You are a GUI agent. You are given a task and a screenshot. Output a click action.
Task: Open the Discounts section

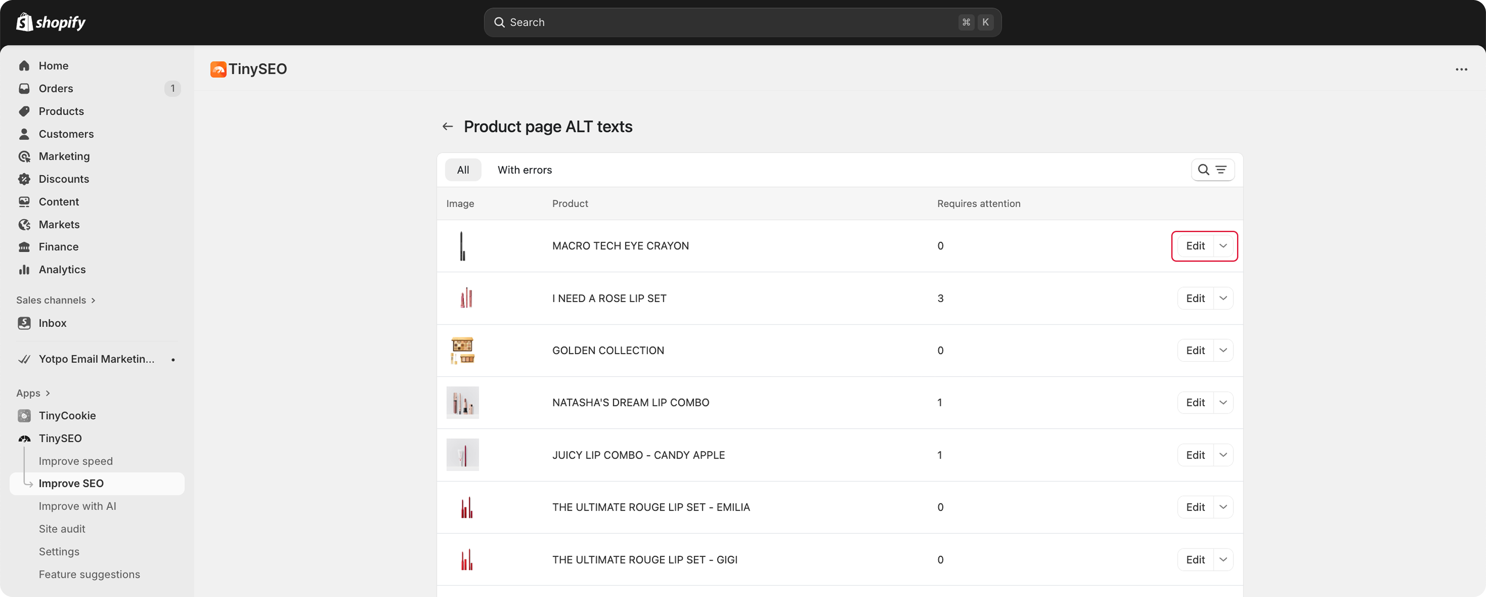point(64,179)
